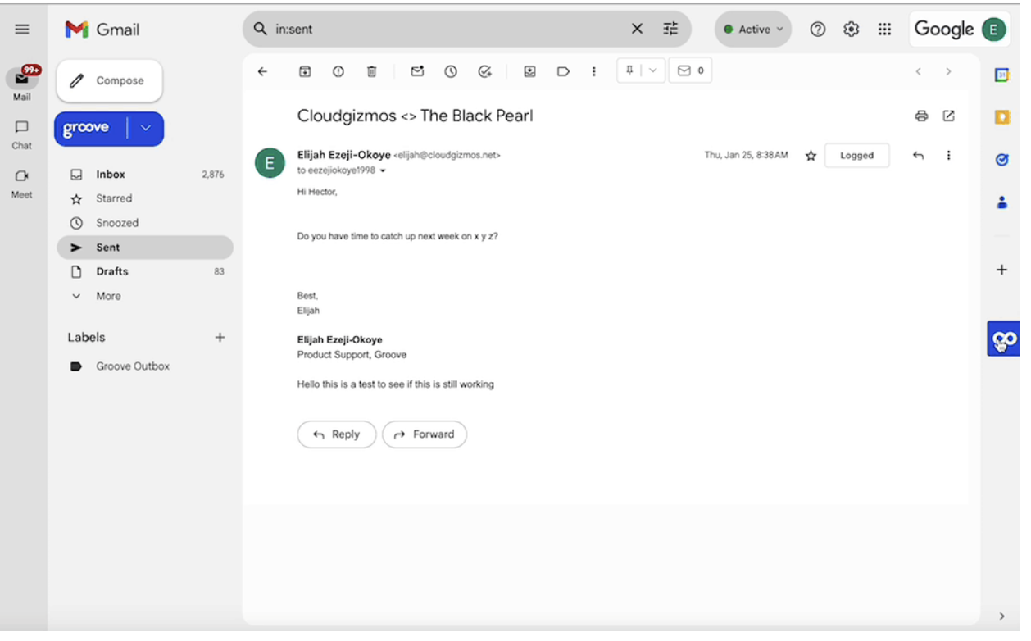The image size is (1031, 641).
Task: Star the email from Elijah Ezeji-Okoye
Action: click(810, 155)
